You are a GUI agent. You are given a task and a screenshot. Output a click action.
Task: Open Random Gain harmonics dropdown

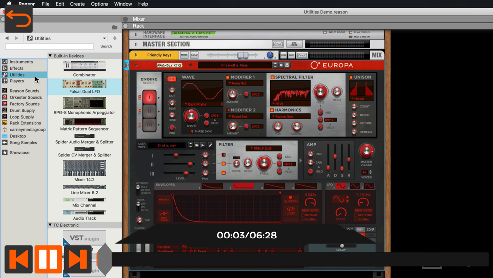tap(290, 117)
